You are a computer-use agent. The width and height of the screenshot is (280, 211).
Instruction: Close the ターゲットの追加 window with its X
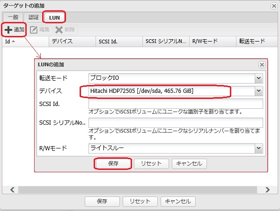tap(274, 6)
